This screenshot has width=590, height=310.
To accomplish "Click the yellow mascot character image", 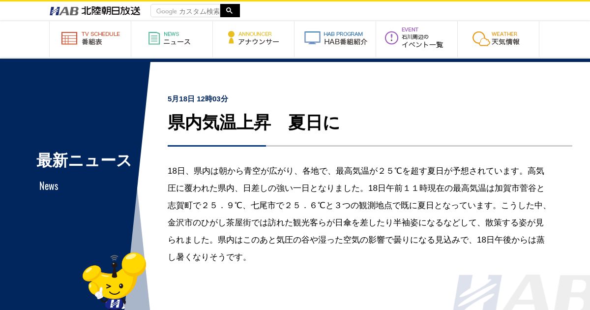I will pyautogui.click(x=115, y=281).
